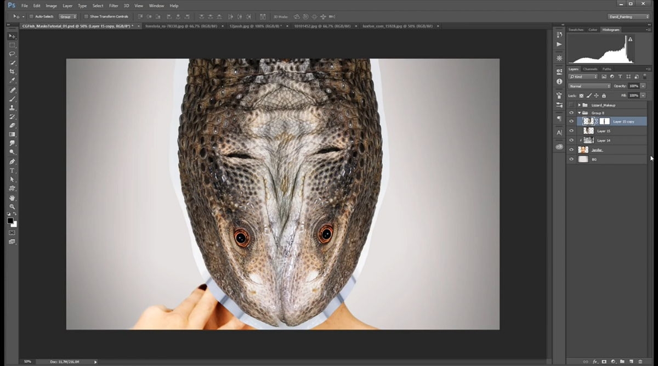Open the Info panel icon

click(559, 82)
